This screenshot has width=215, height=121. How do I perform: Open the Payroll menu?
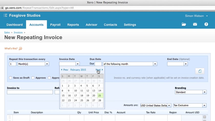(55, 25)
